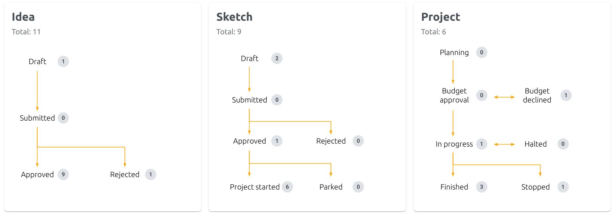Open the Idea Draft count badge
This screenshot has width=614, height=214.
point(63,61)
